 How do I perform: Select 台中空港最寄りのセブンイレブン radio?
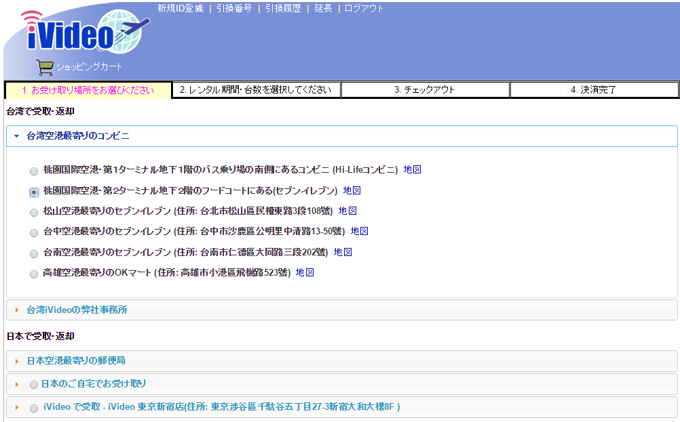[x=34, y=233]
